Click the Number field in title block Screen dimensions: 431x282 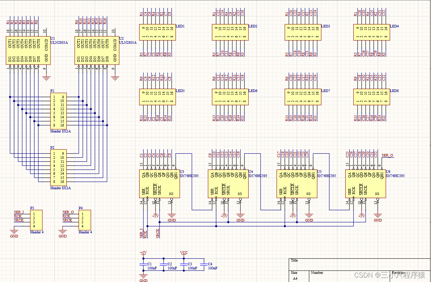[349, 276]
